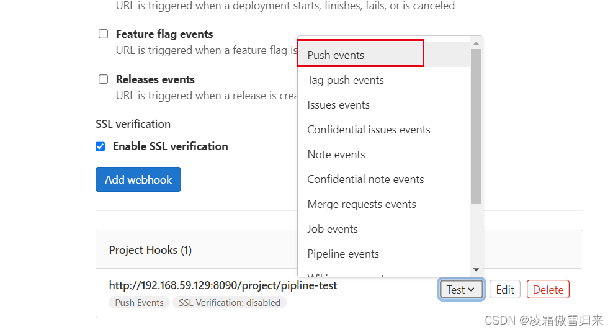Choose Job events from dropdown
This screenshot has width=613, height=332.
(x=333, y=229)
